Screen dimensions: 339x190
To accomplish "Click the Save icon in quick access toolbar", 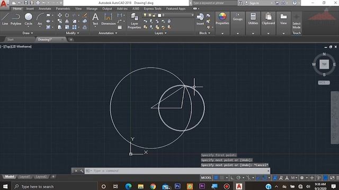I will [x=26, y=3].
